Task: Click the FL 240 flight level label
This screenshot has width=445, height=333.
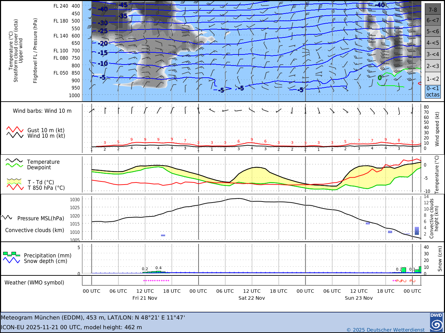Action: tap(61, 6)
